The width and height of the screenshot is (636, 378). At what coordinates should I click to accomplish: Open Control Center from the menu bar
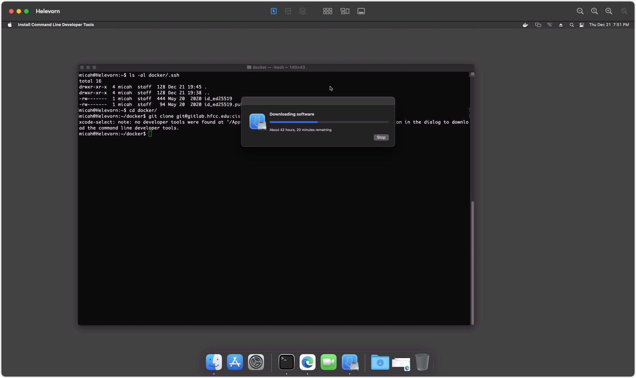click(x=581, y=25)
